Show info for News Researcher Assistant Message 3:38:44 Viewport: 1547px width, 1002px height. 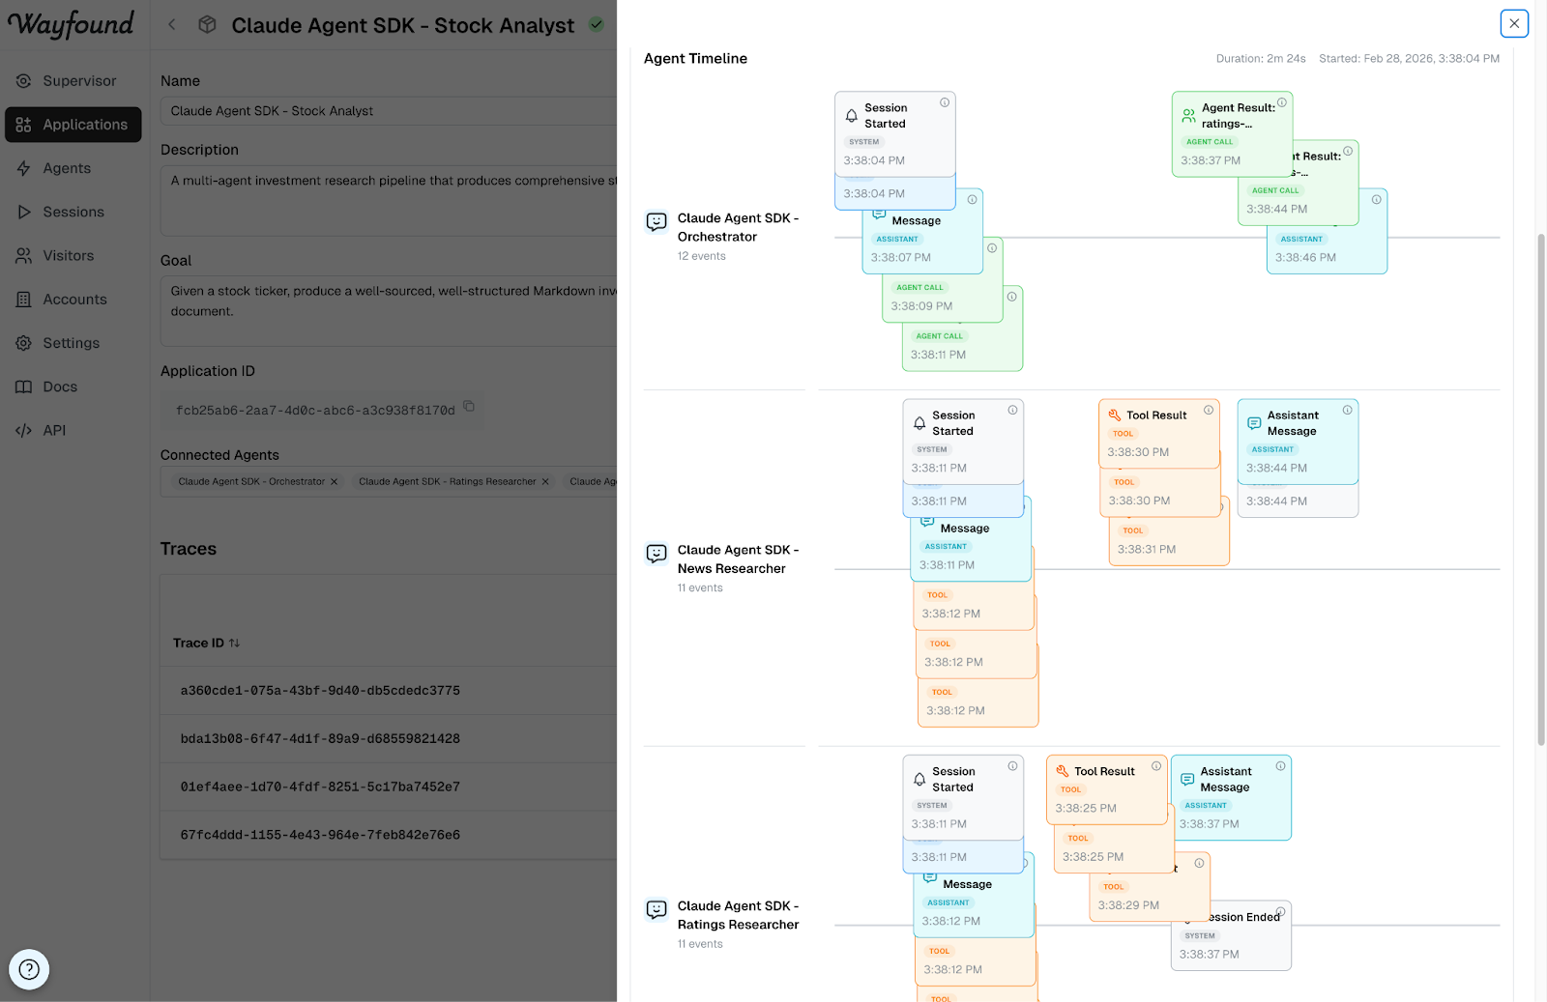click(1347, 410)
